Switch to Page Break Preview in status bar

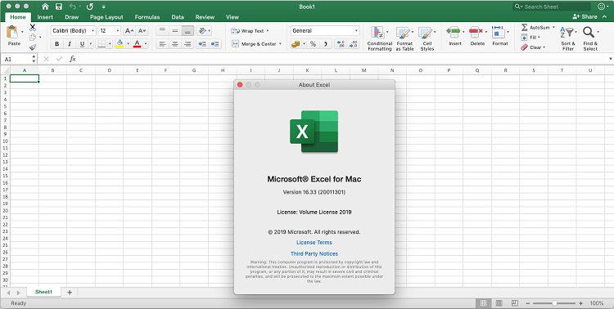click(x=515, y=303)
